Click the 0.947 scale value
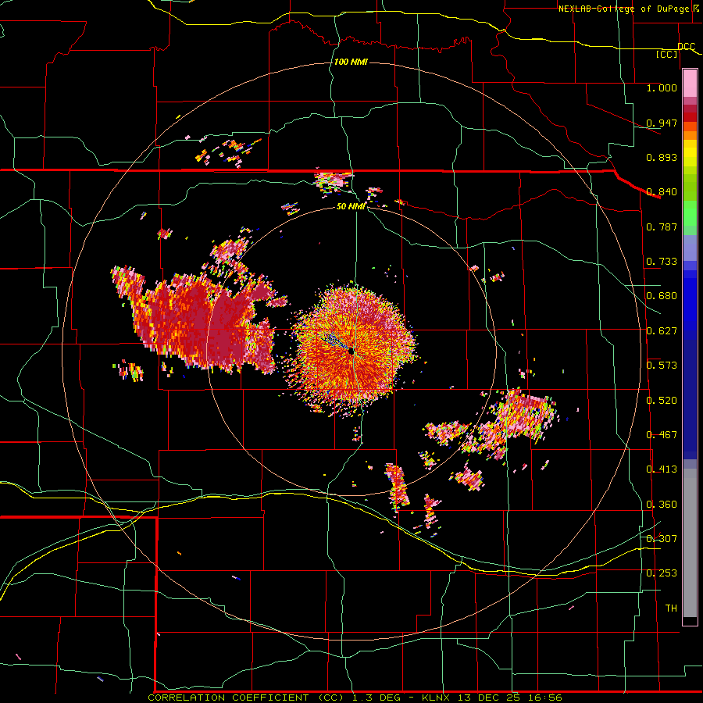 coord(662,123)
